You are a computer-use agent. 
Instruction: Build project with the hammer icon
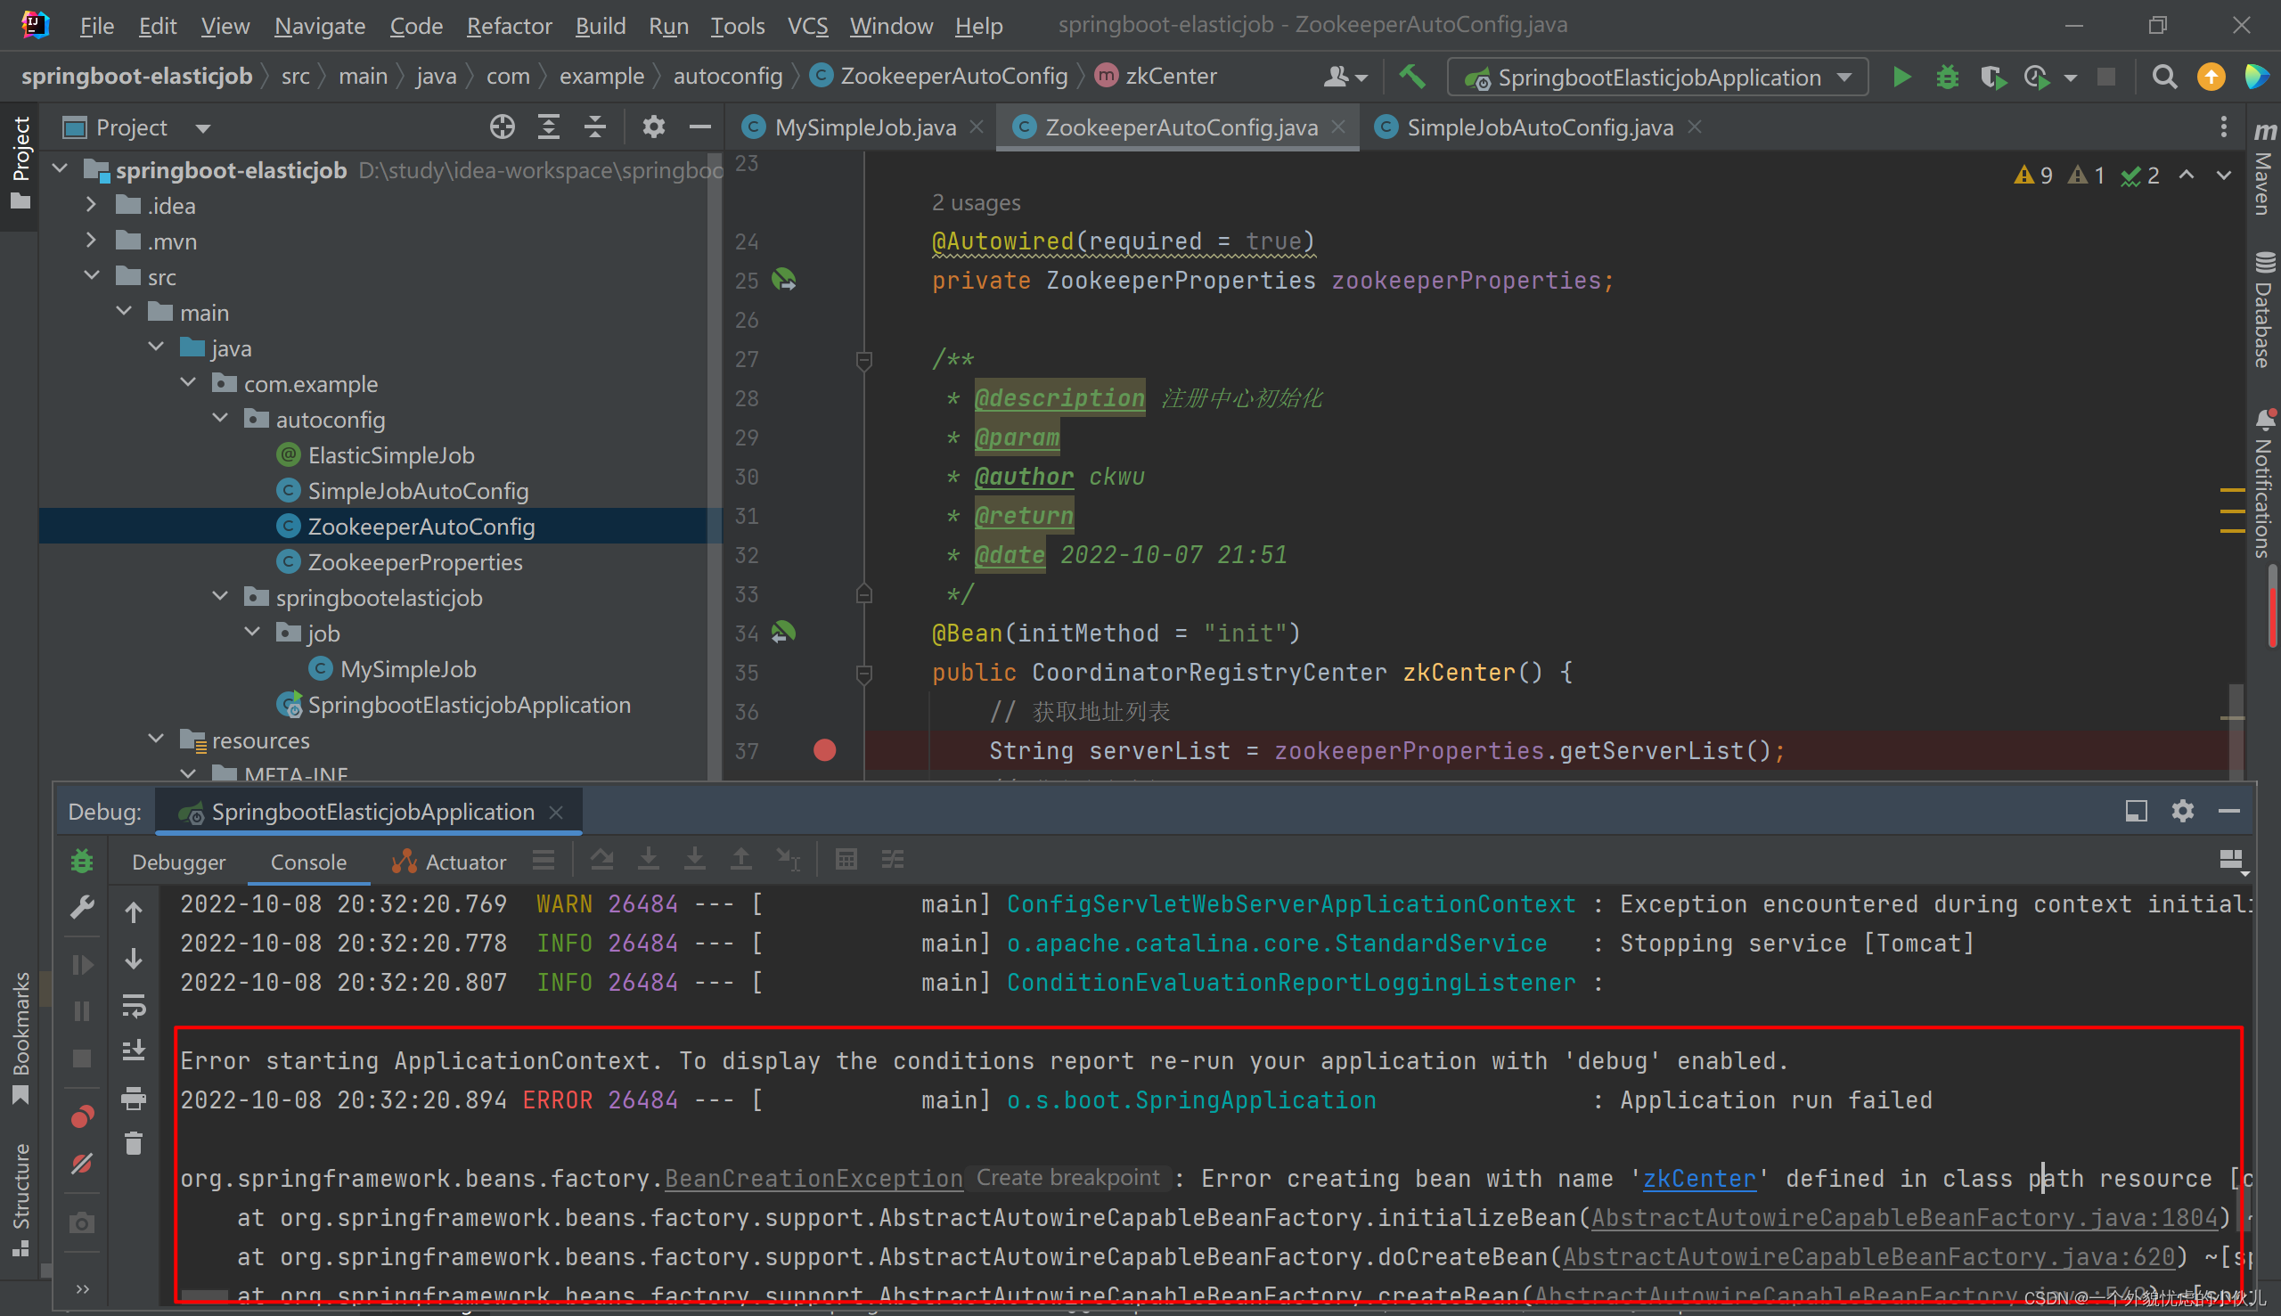point(1411,77)
